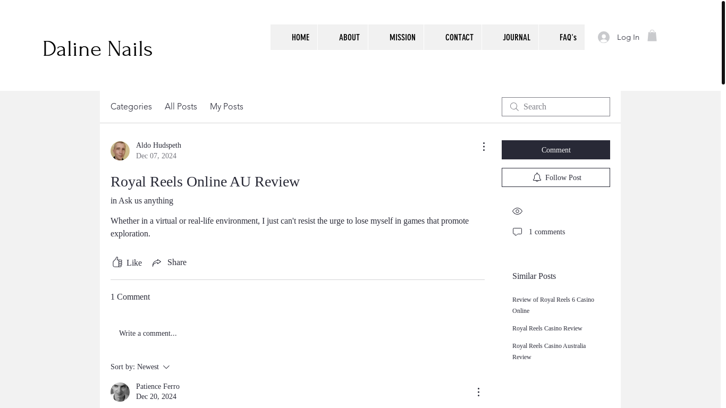726x408 pixels.
Task: Click the Comment button
Action: 556,150
